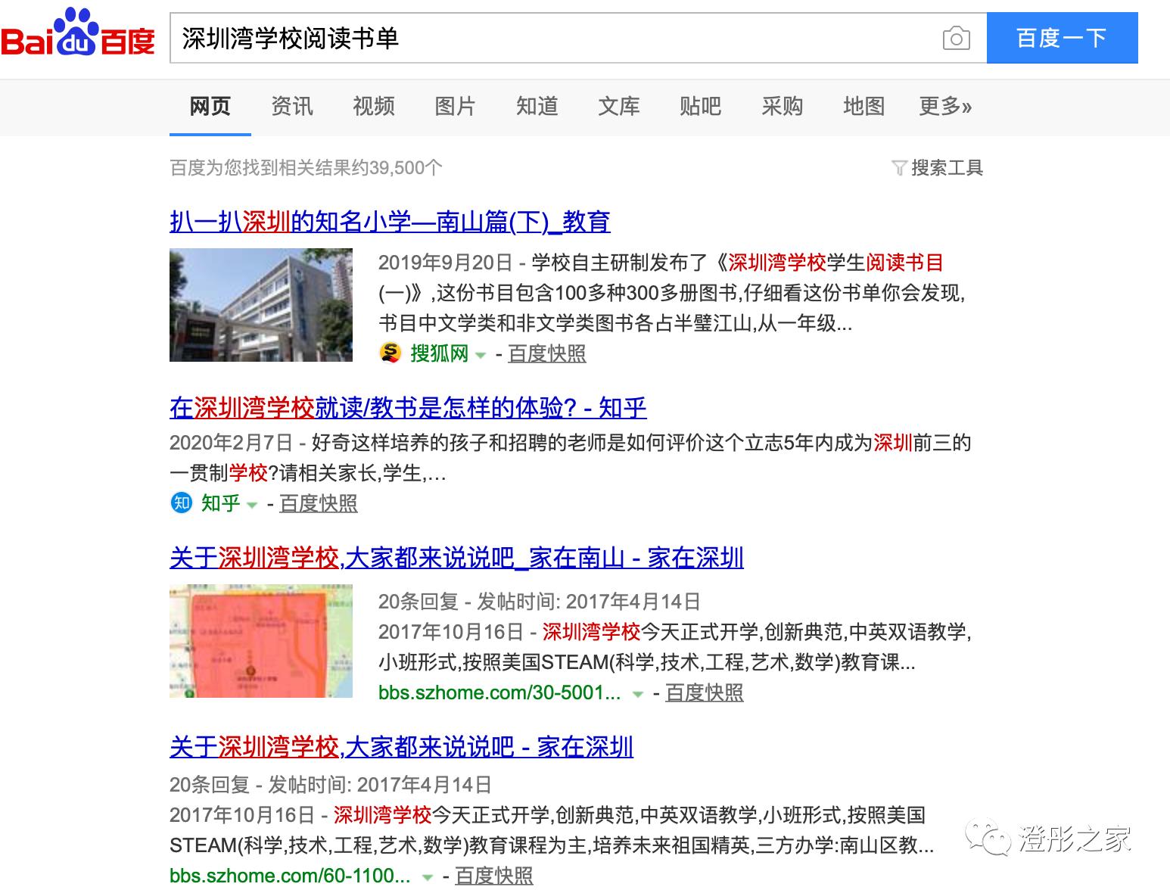Open the 扒一扒深圳的知名小学 article link
Screen dimensions: 1170x890
coord(391,222)
